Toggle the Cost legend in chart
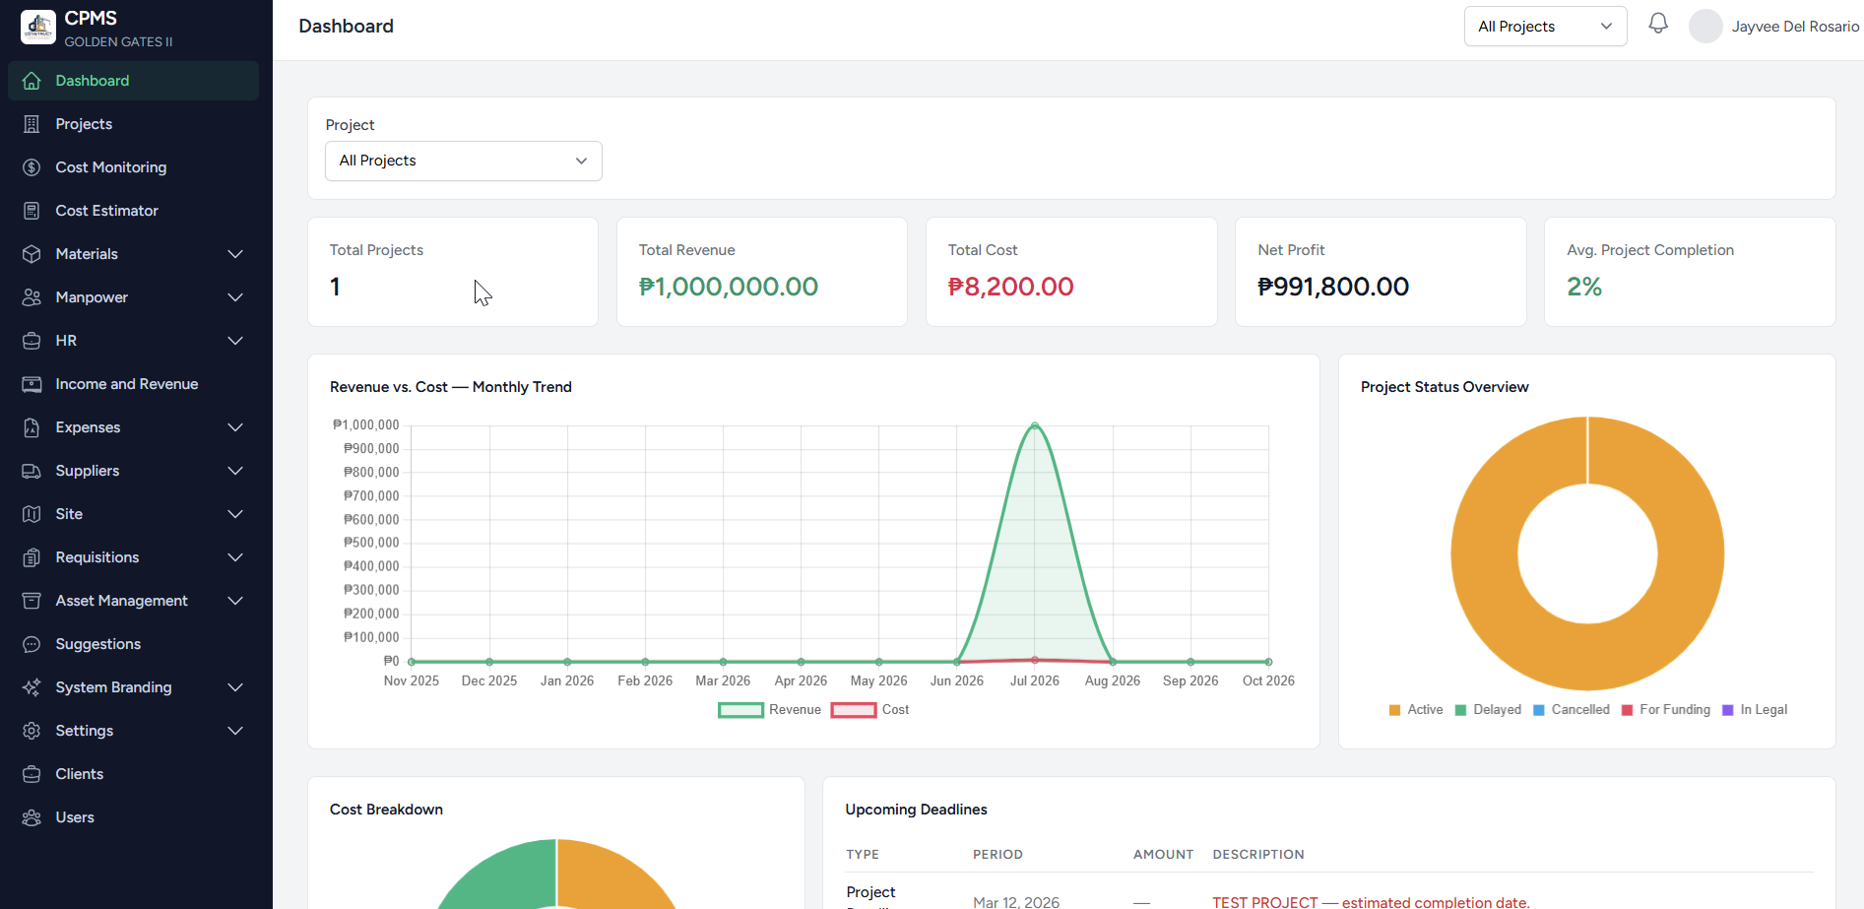The width and height of the screenshot is (1864, 909). [870, 709]
